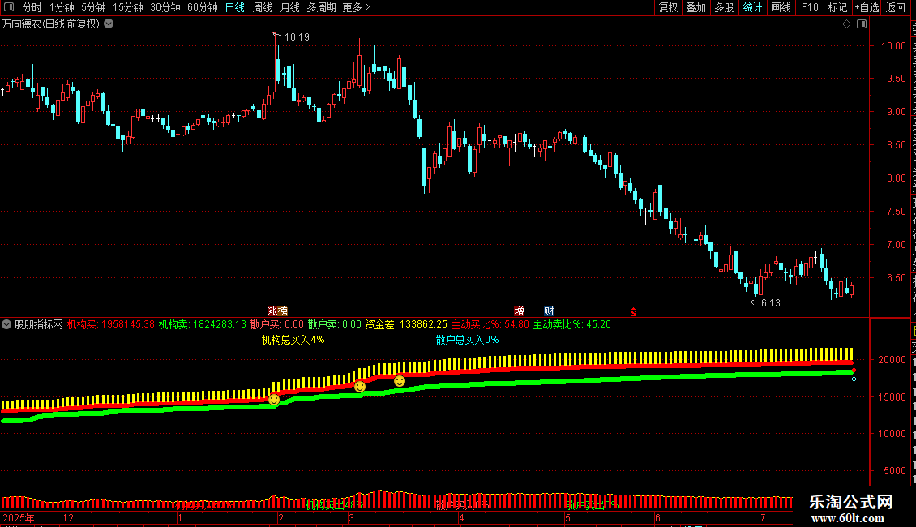Click the 5000 indicator axis label
This screenshot has width=916, height=527.
pyautogui.click(x=895, y=470)
